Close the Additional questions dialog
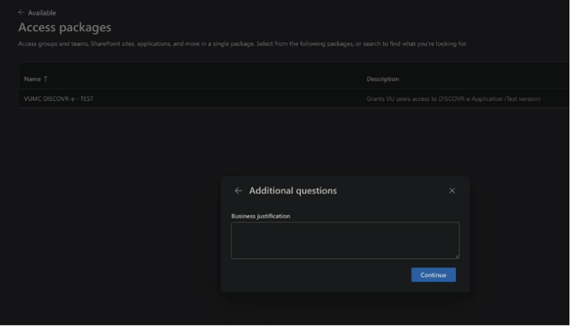Image resolution: width=572 pixels, height=327 pixels. [x=454, y=191]
